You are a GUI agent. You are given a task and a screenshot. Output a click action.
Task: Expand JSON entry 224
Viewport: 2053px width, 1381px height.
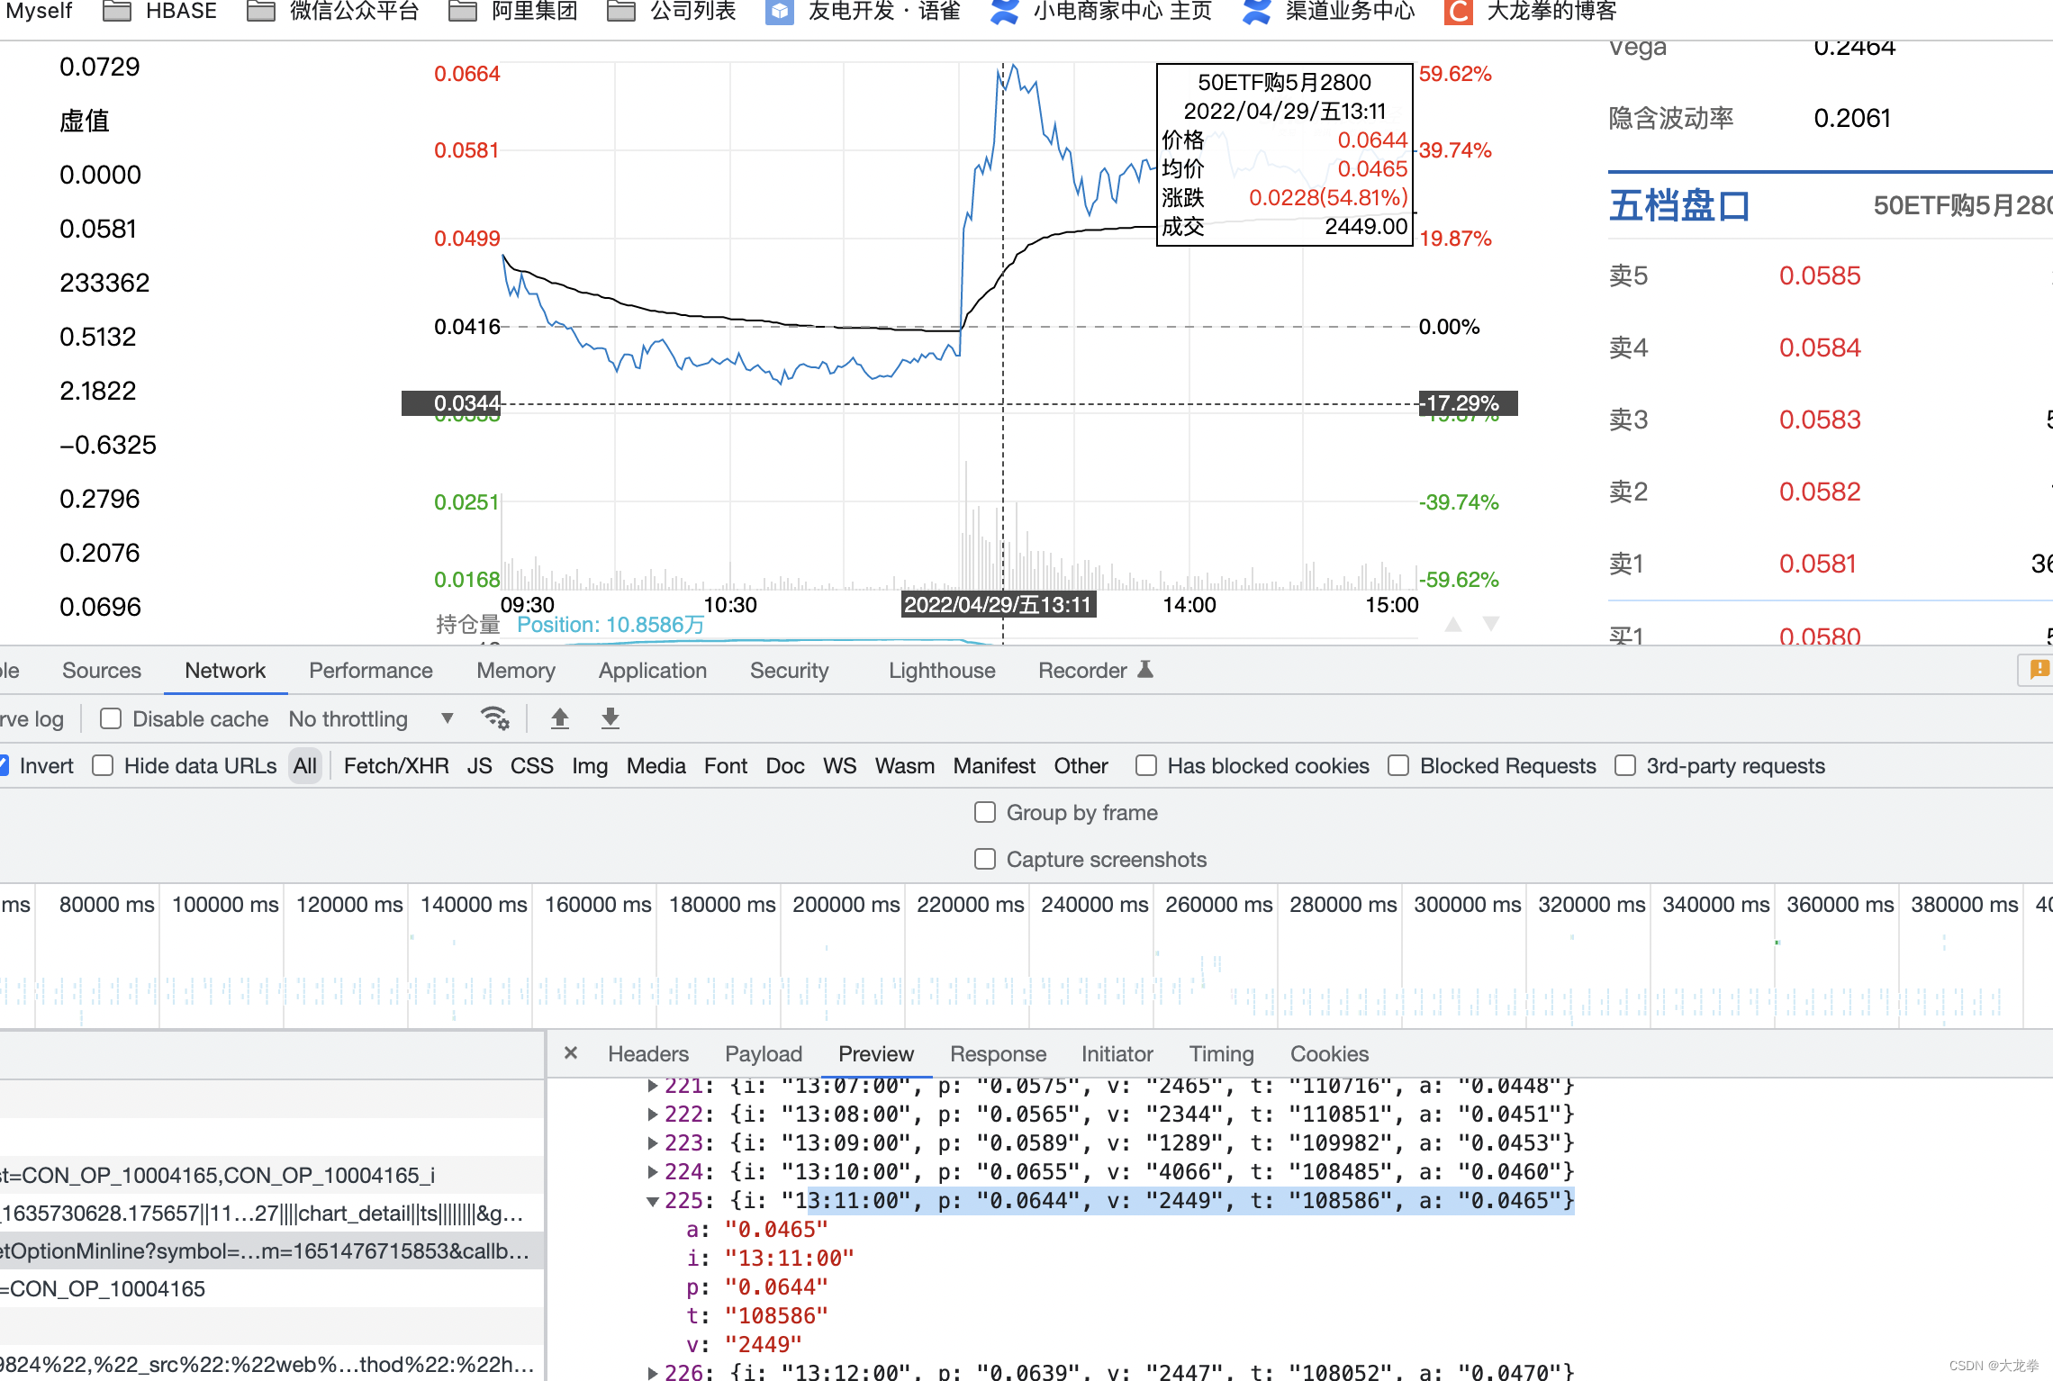tap(653, 1172)
